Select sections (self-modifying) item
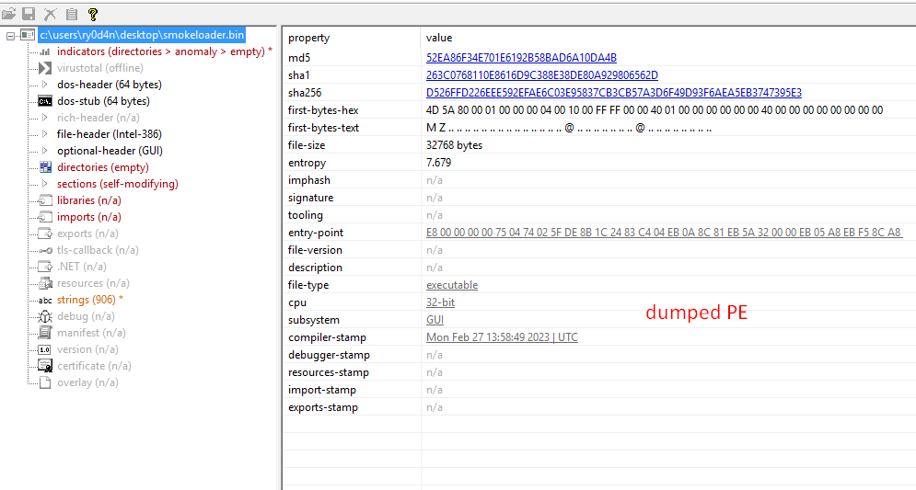Image resolution: width=916 pixels, height=490 pixels. pos(118,184)
